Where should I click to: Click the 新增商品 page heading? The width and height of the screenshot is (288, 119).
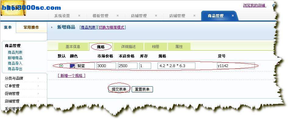pyautogui.click(x=66, y=27)
